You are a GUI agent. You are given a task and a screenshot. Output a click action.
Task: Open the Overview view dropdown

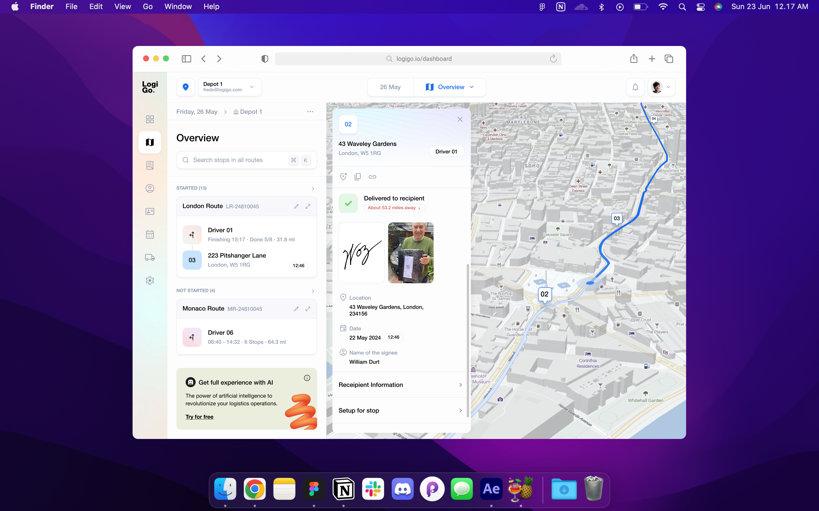pos(450,87)
